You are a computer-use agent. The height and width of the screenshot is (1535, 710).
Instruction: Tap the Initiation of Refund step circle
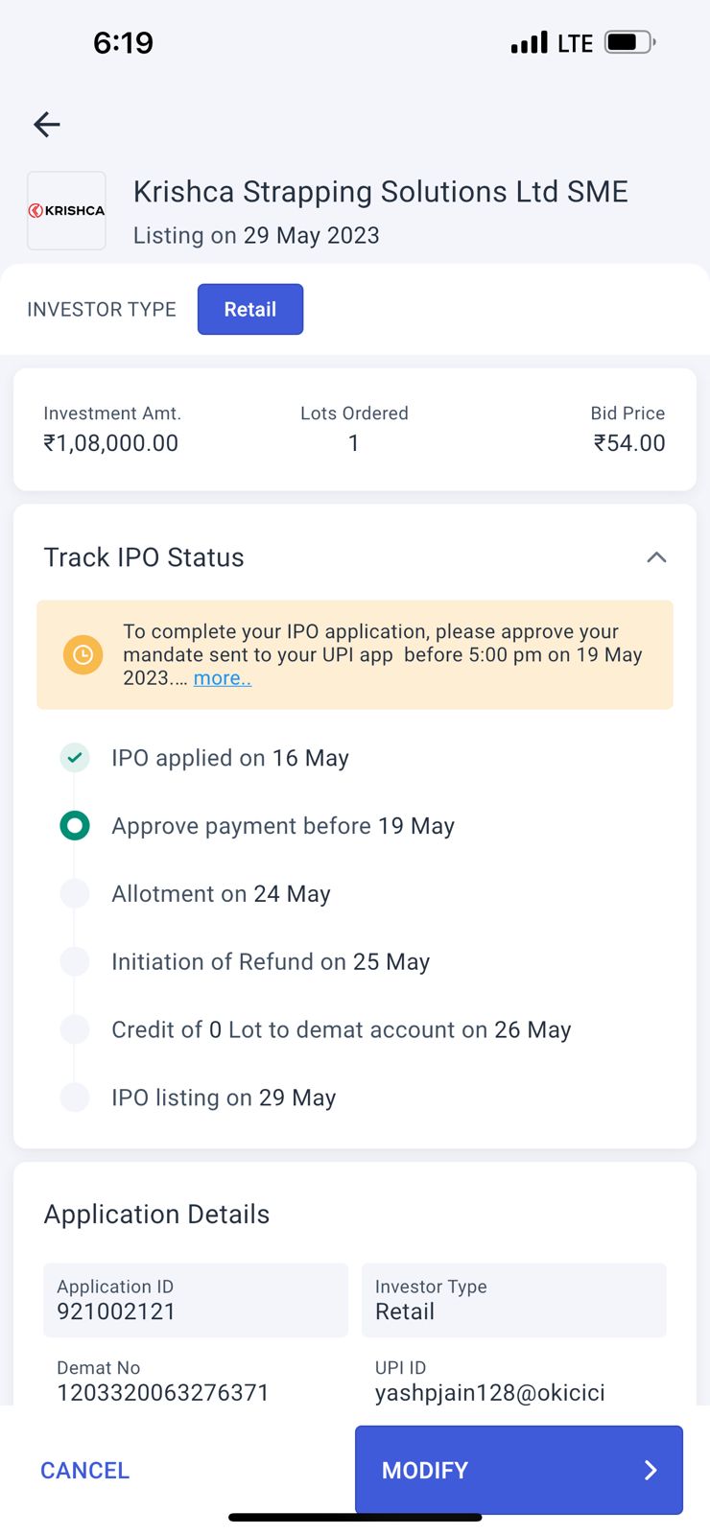pos(75,961)
